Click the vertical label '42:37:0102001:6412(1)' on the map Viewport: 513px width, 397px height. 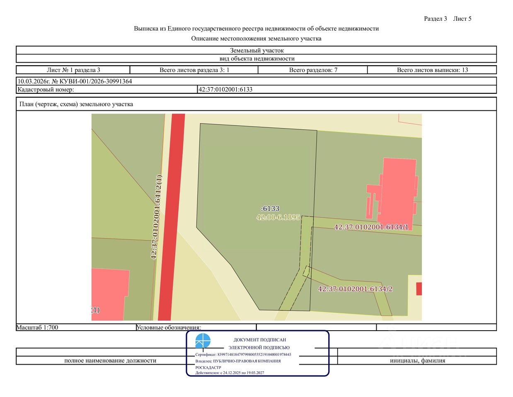[156, 217]
